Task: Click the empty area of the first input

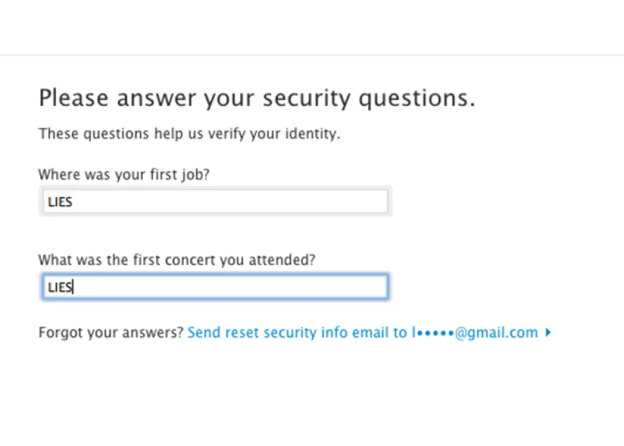Action: pos(277,201)
